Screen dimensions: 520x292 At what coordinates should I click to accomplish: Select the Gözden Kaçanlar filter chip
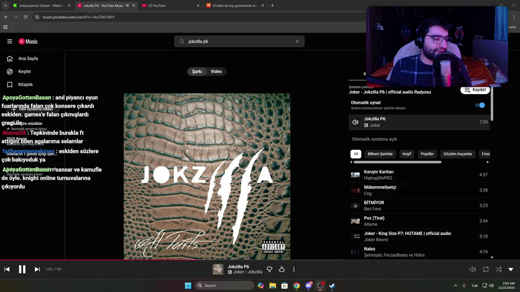(x=458, y=154)
